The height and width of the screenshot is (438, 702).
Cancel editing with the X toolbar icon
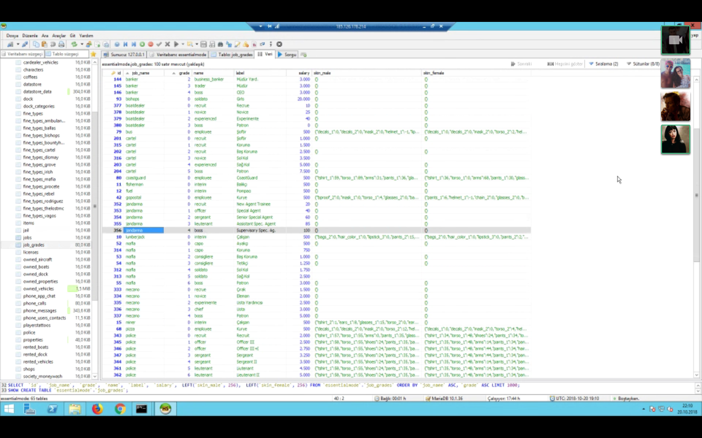pos(167,44)
